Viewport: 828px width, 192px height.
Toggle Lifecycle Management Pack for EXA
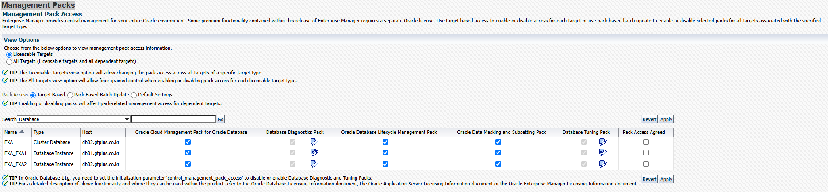coord(385,142)
